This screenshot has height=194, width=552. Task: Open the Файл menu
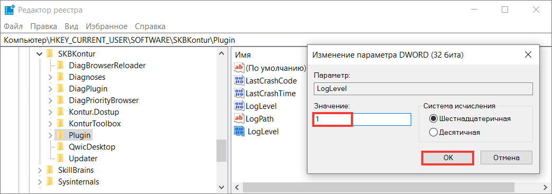coord(13,26)
